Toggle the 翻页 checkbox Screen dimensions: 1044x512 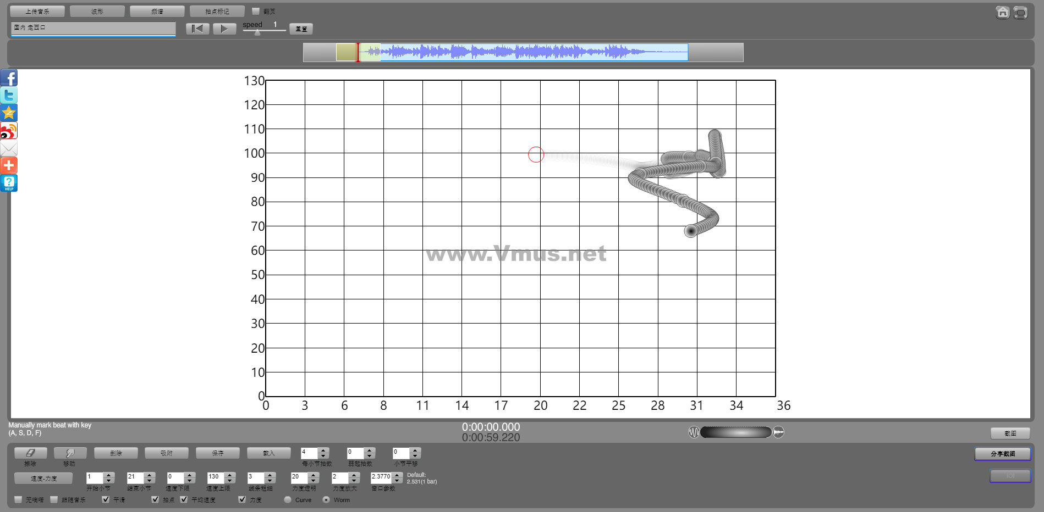(x=256, y=11)
